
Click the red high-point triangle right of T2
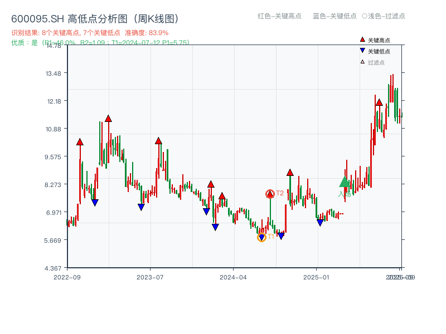coord(289,173)
